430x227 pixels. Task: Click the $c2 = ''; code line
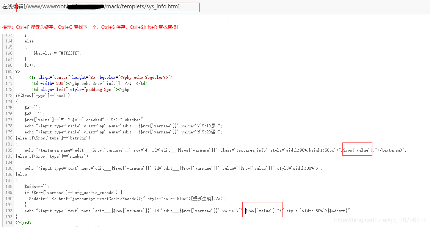coord(34,114)
